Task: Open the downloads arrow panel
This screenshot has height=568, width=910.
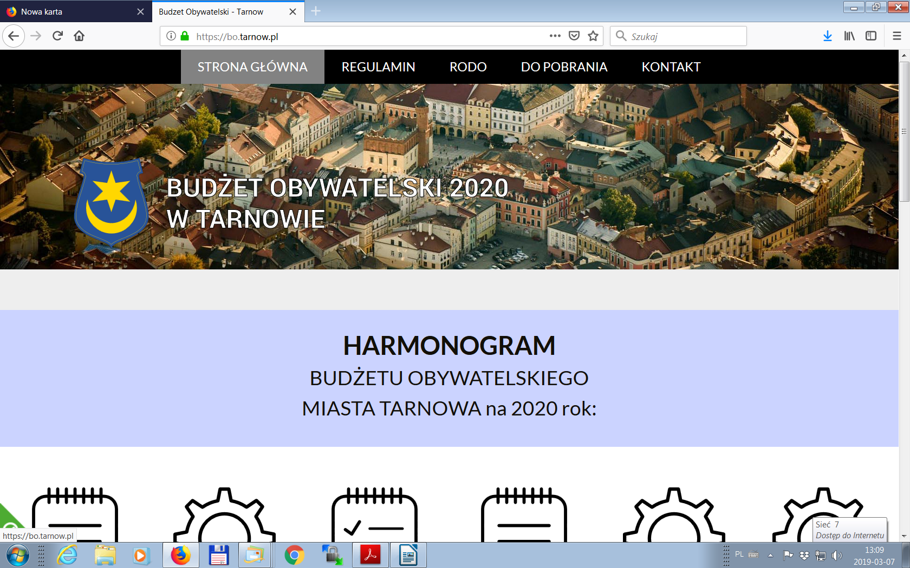Action: 828,36
